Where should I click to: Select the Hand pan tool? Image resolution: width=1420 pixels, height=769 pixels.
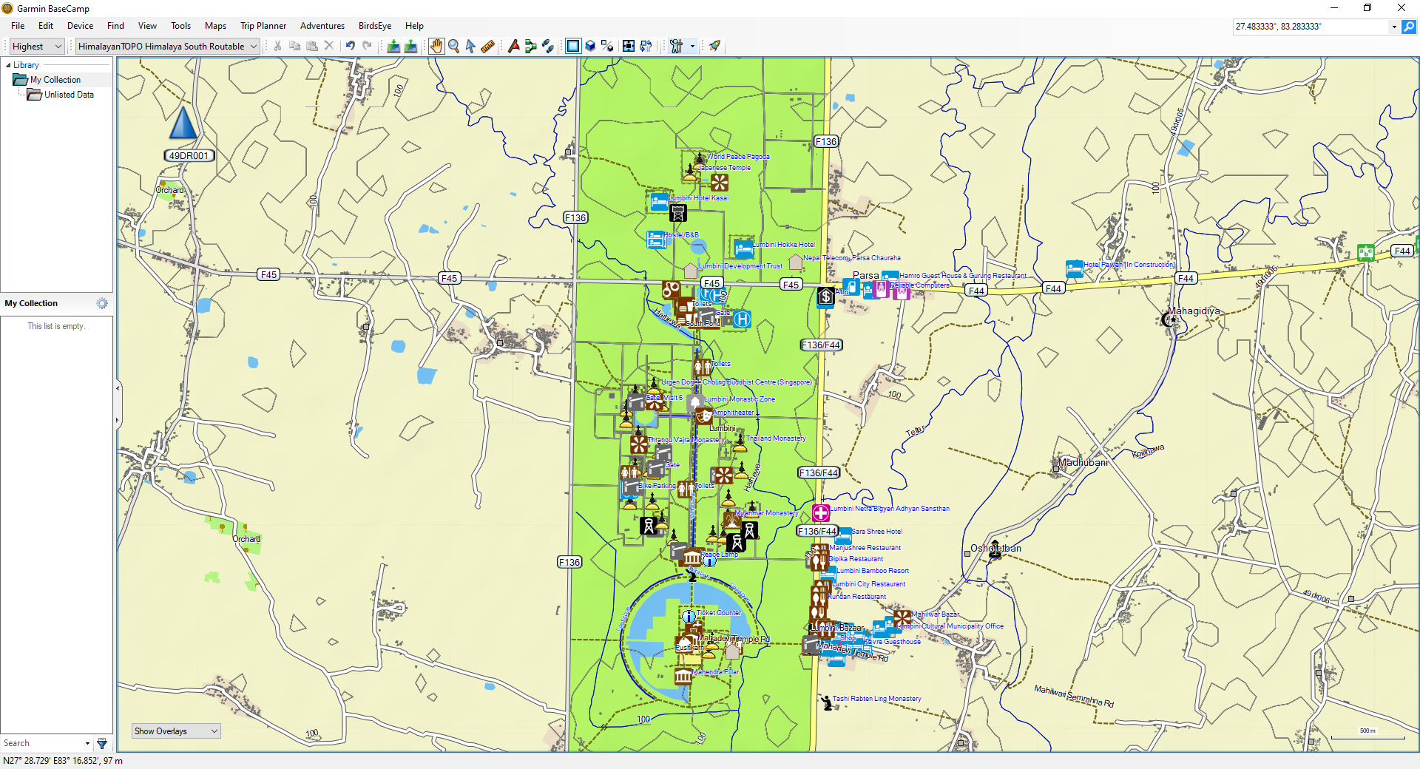tap(436, 46)
